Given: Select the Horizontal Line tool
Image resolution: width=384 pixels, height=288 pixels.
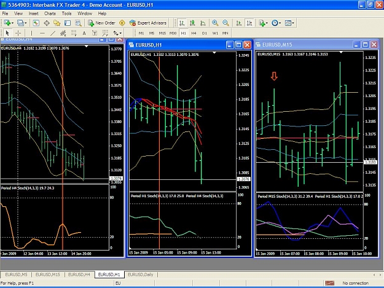Looking at the screenshot, I should click(42, 33).
